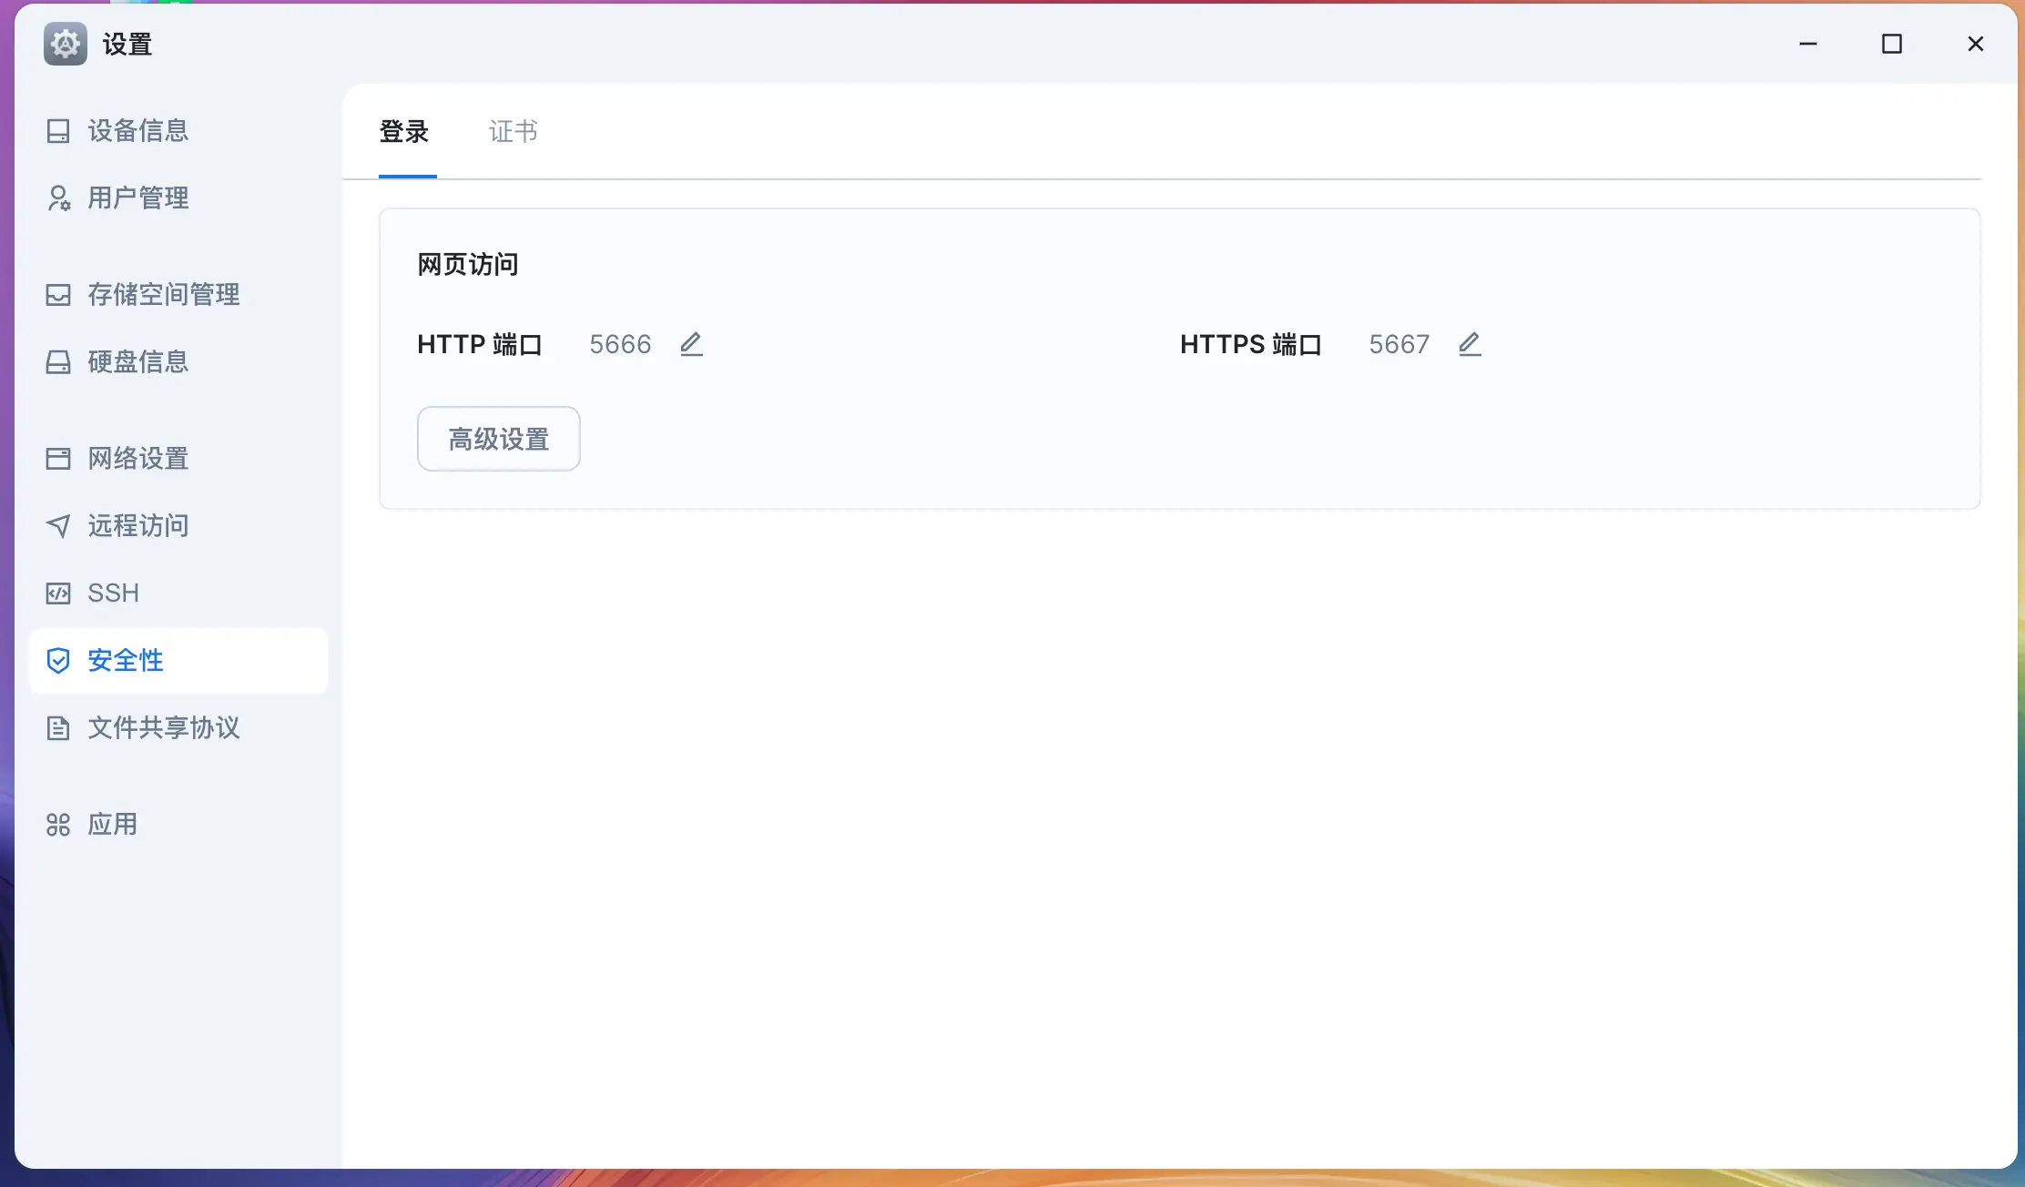Open the SSH settings entry
The image size is (2025, 1187).
(x=178, y=593)
